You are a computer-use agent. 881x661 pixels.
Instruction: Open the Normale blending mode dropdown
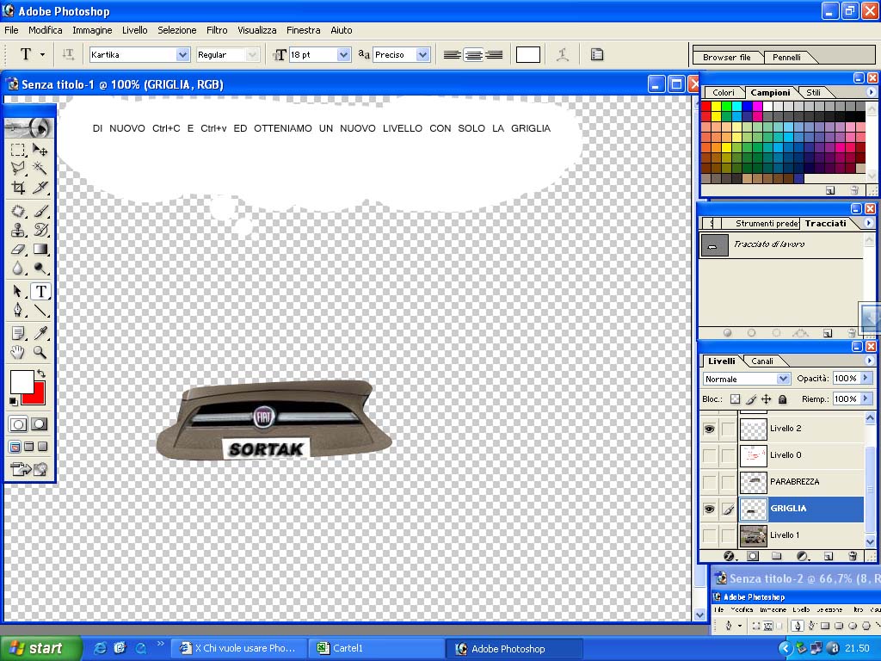[783, 379]
